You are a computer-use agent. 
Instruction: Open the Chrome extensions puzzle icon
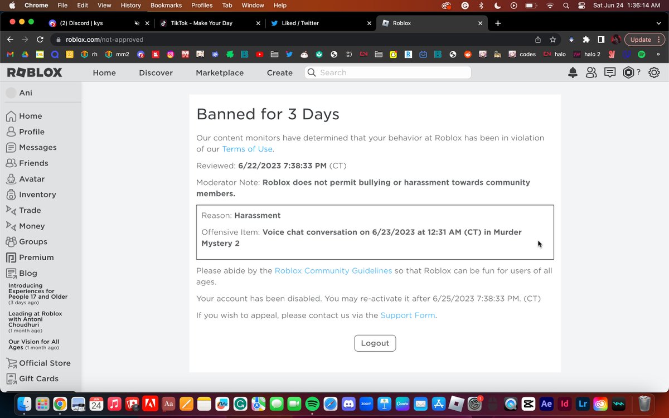point(586,40)
